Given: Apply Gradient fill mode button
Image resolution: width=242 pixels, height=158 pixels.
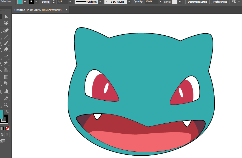Looking at the screenshot, I should [x=2, y=128].
